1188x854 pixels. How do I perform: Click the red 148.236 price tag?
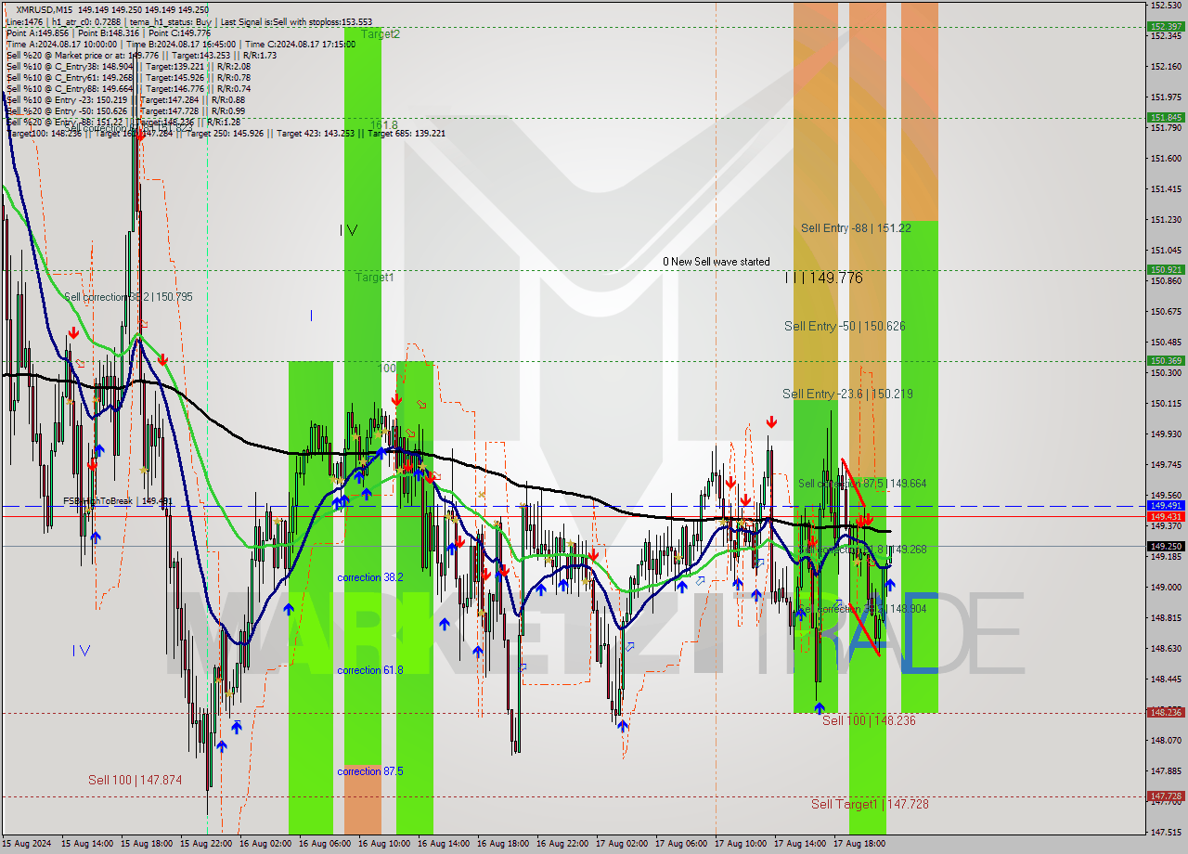pos(1166,713)
